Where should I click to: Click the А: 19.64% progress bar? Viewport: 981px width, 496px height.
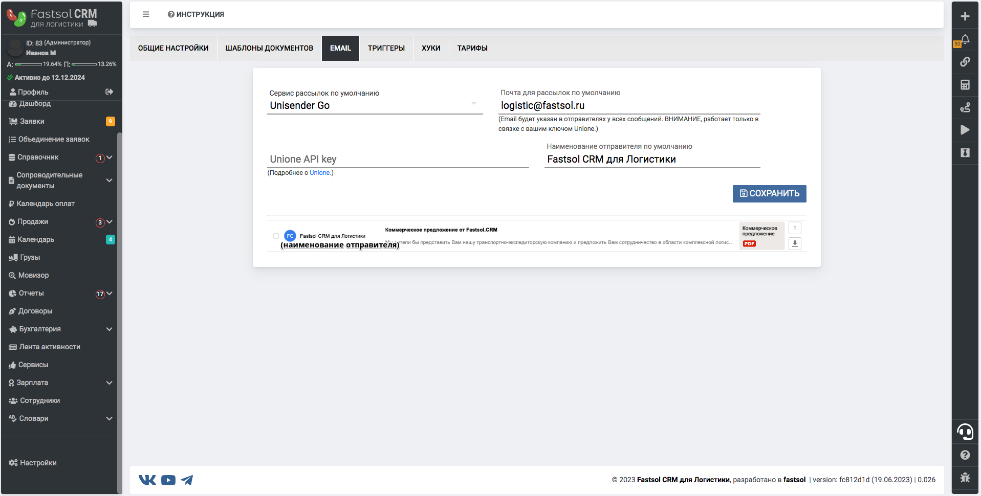[x=29, y=64]
